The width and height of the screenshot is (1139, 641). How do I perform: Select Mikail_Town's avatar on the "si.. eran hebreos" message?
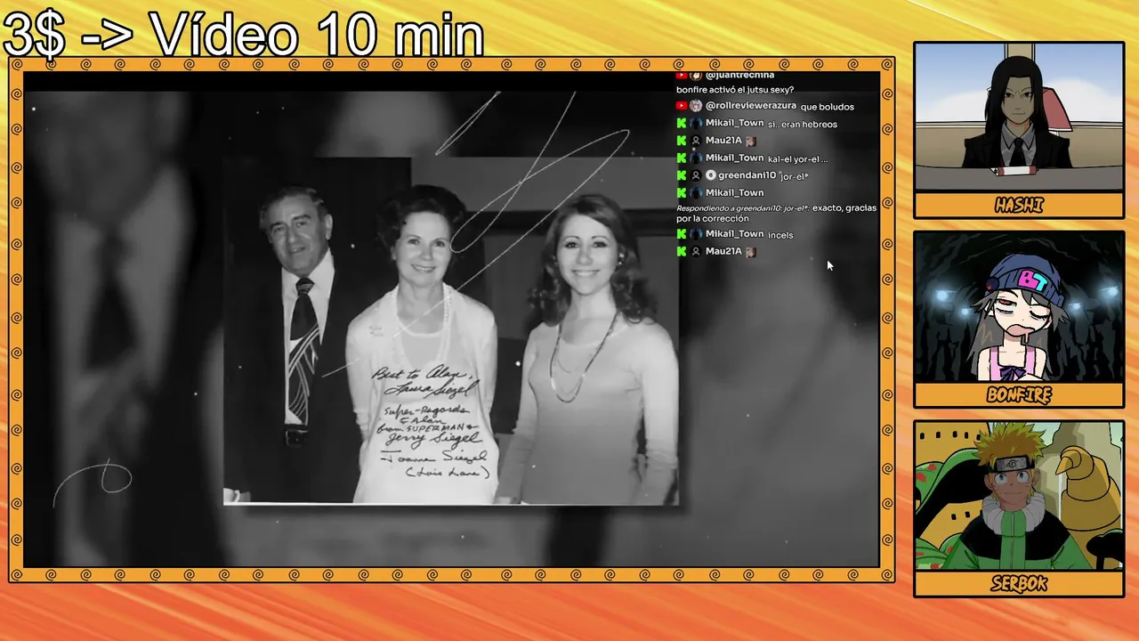coord(696,124)
